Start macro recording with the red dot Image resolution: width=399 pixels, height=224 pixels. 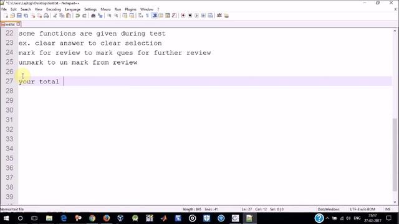click(x=183, y=16)
